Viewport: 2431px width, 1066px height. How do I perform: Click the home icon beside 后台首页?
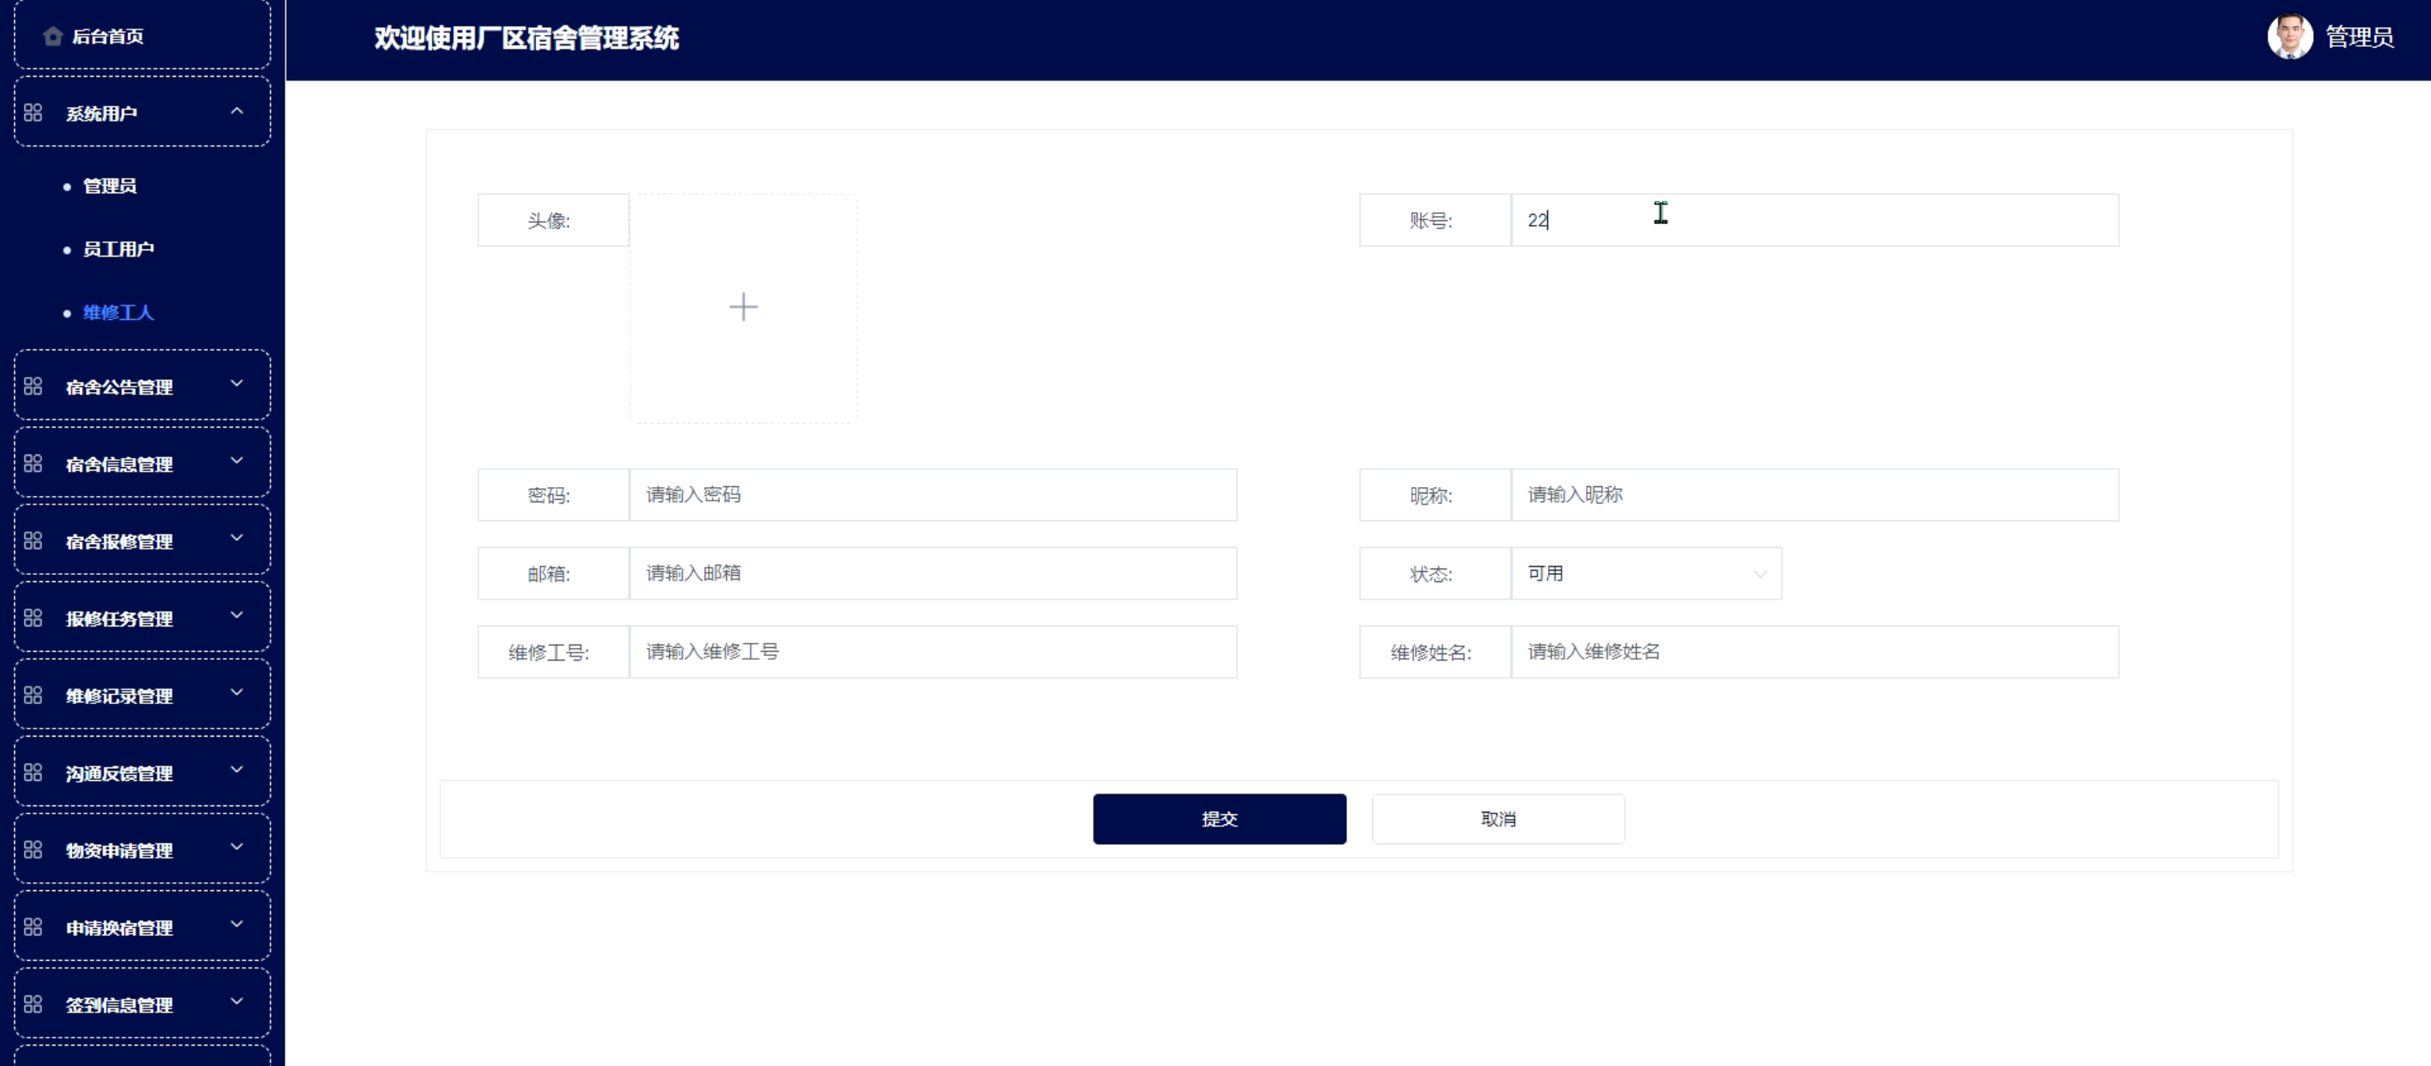(53, 36)
